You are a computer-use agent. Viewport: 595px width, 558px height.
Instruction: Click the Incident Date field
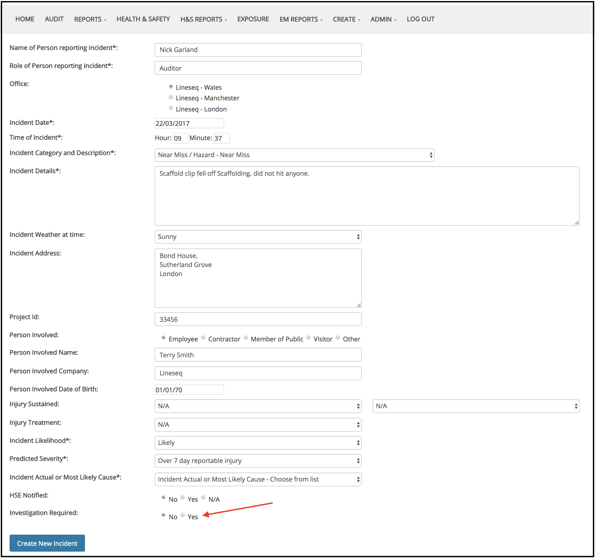click(189, 123)
